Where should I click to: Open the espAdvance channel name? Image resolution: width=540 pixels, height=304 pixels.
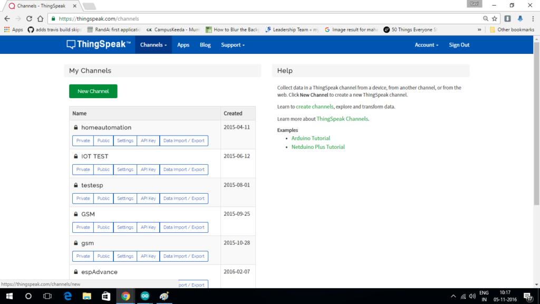pyautogui.click(x=99, y=272)
